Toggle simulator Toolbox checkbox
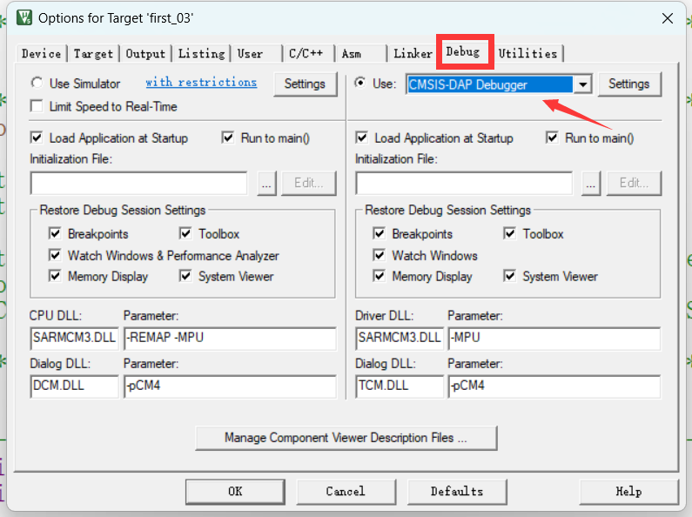Screen dimensions: 692x517 click(x=185, y=233)
